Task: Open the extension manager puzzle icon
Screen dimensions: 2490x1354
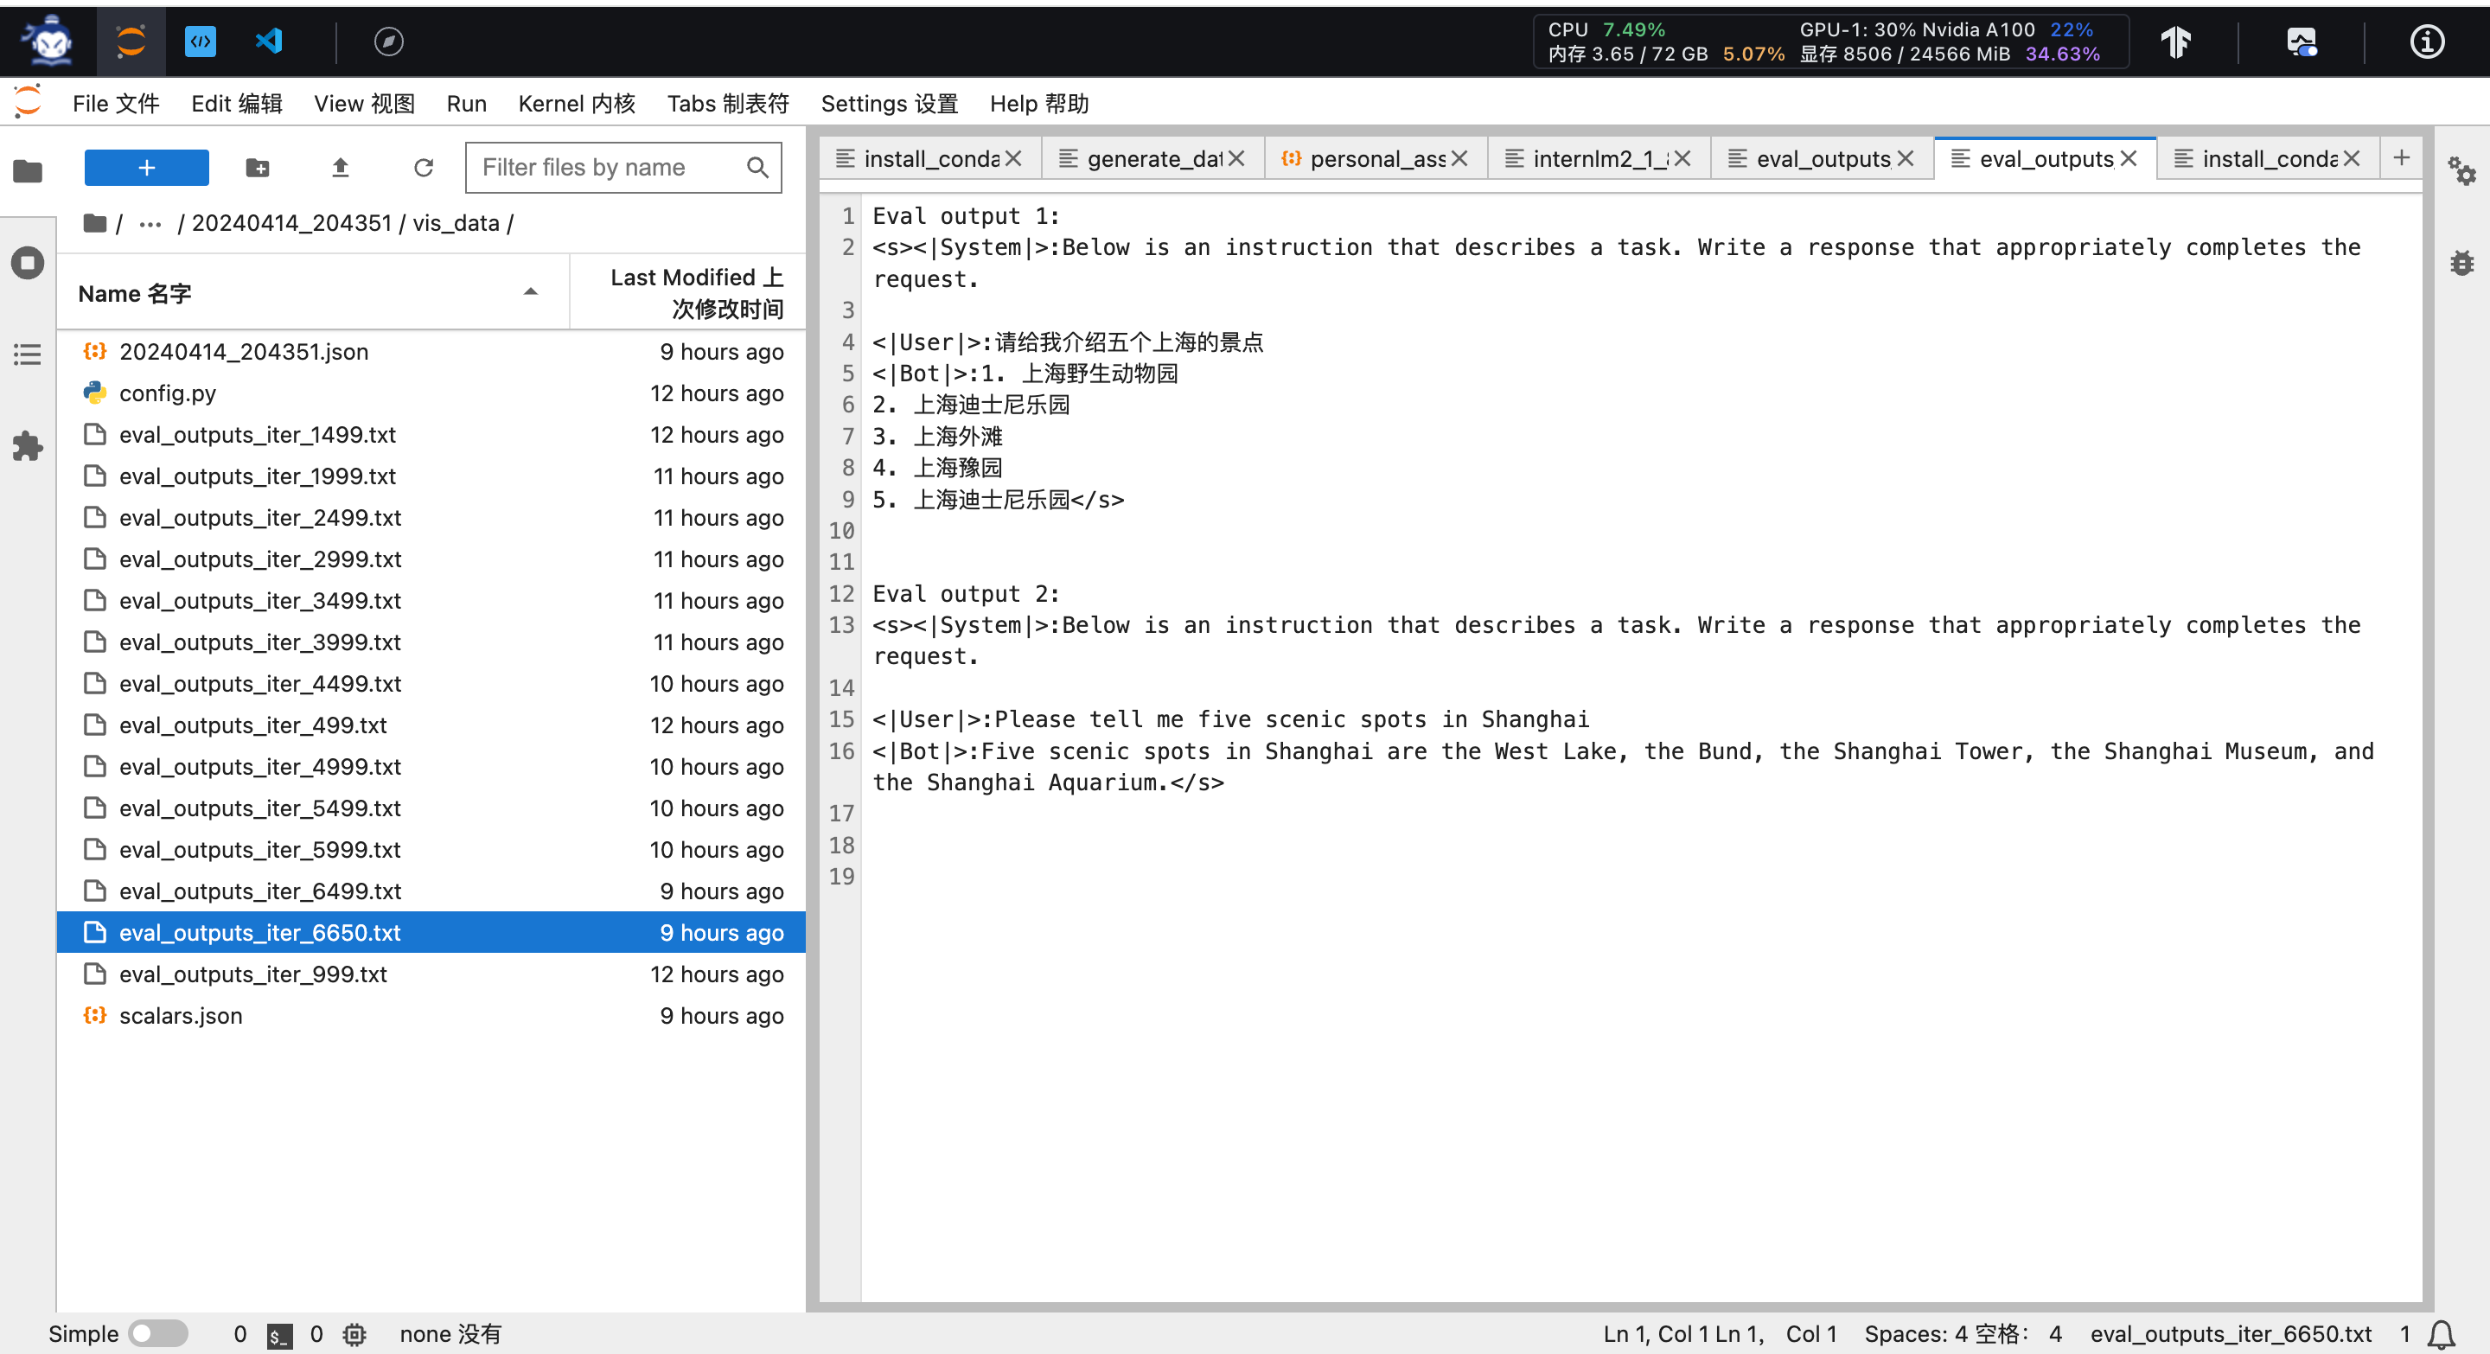Action: [27, 445]
